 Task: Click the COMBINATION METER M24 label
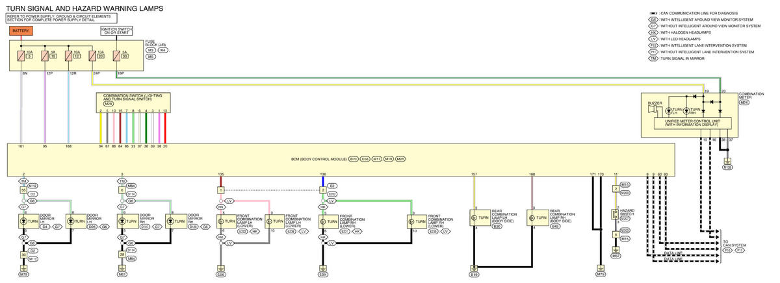(752, 97)
